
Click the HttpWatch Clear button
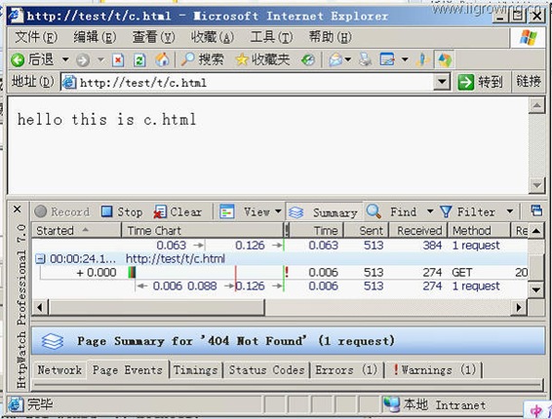177,211
